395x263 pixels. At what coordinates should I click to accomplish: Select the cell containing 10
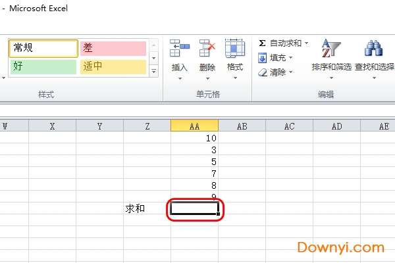point(194,137)
